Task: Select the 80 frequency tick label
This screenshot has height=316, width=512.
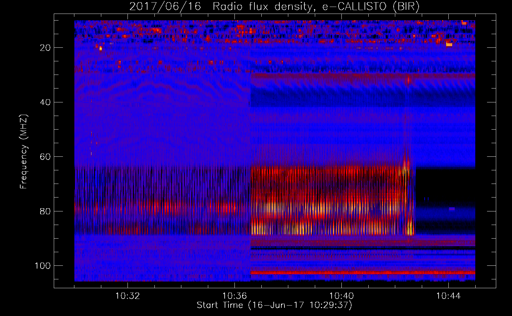Action: click(x=46, y=211)
